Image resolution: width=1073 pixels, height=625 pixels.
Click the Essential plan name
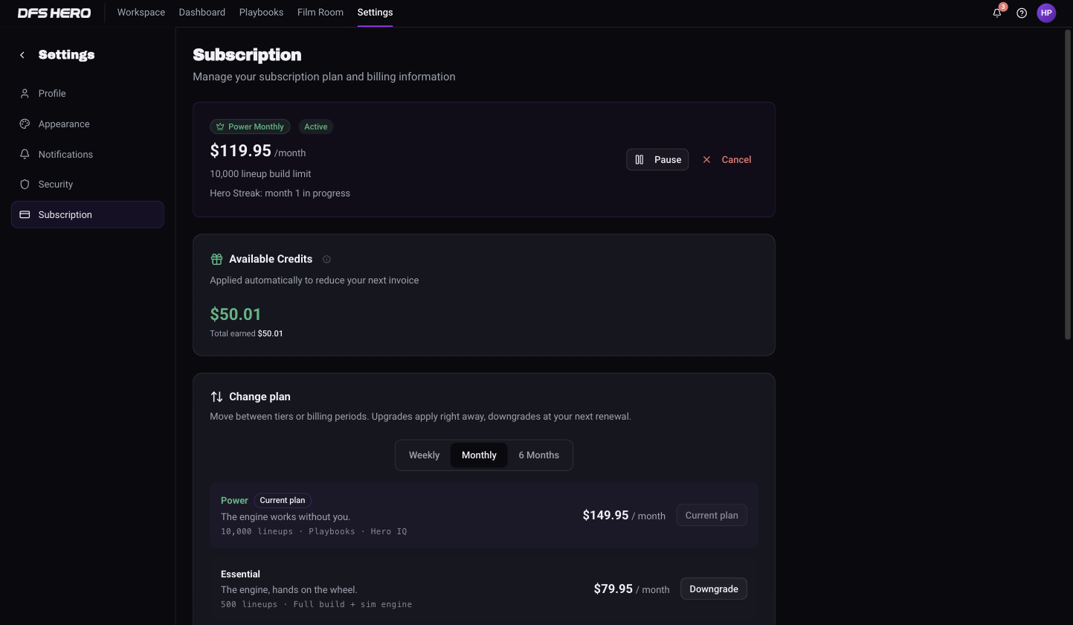coord(240,574)
